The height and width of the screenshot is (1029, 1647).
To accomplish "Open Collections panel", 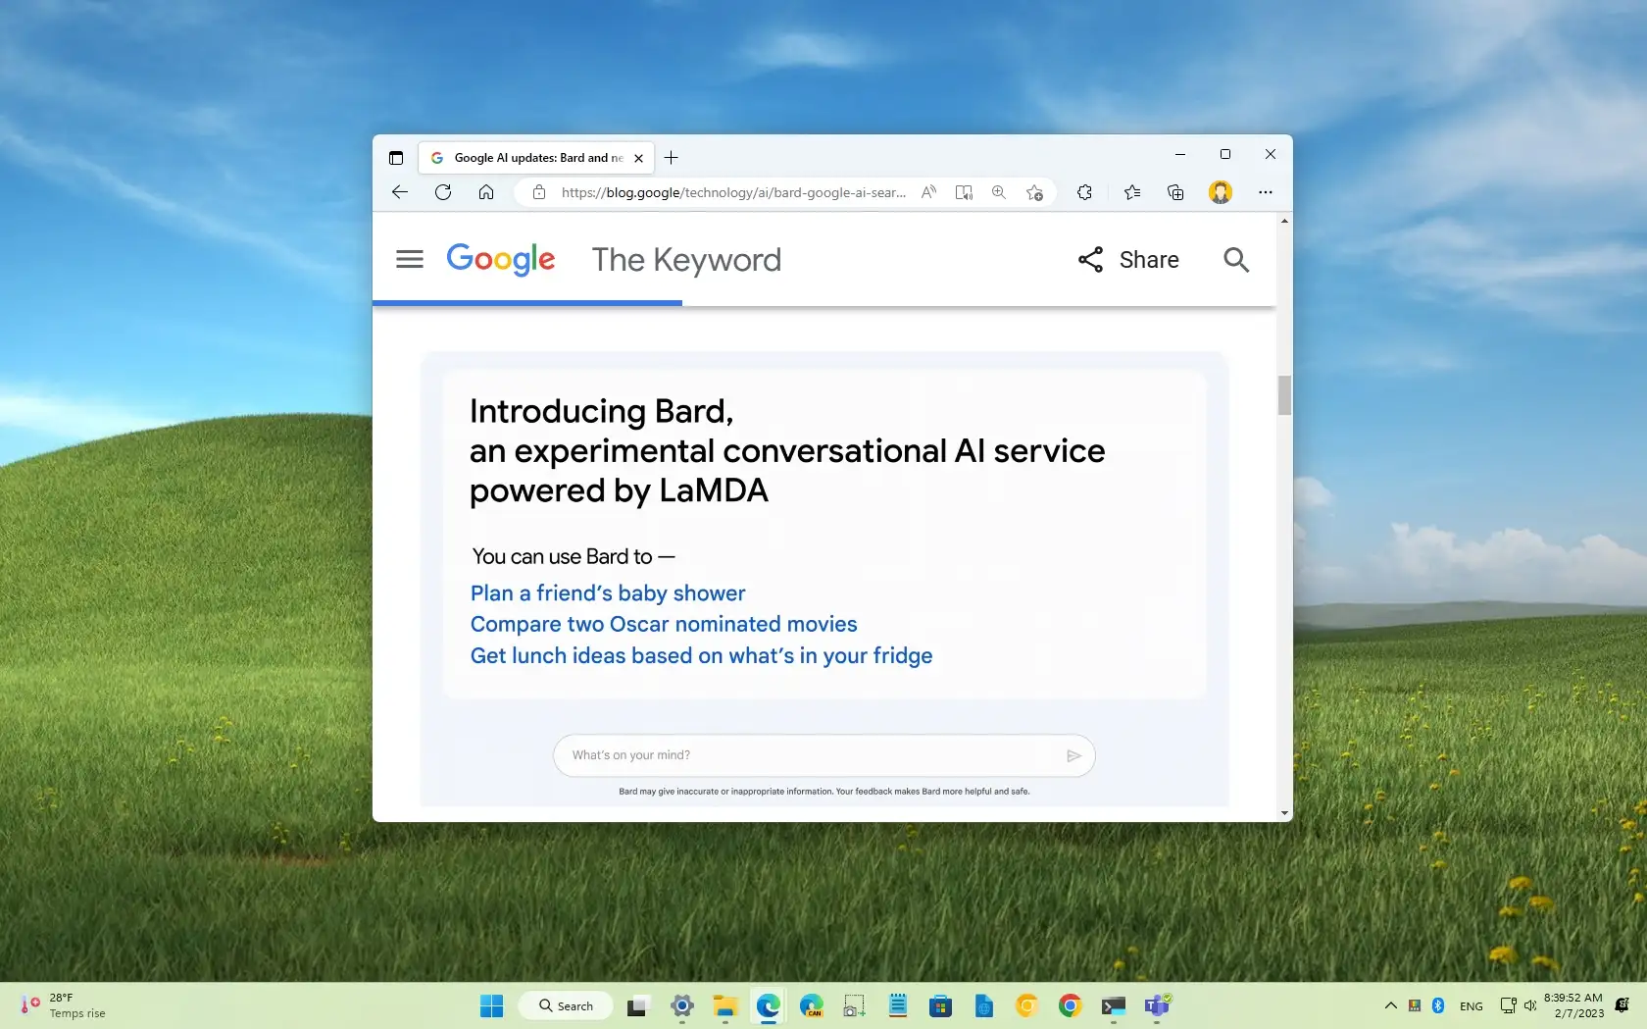I will pos(1175,192).
